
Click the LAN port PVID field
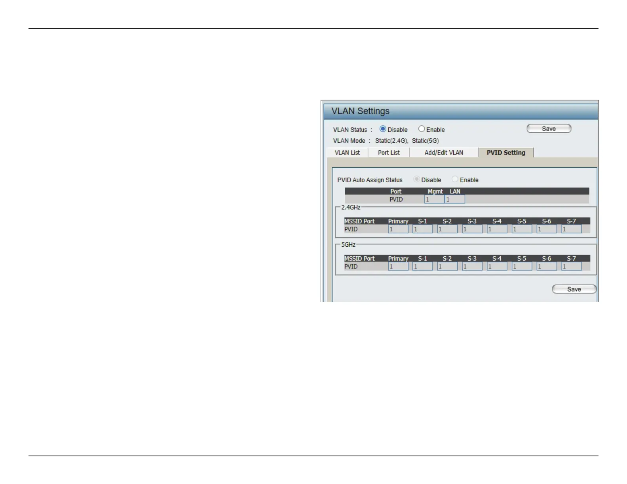[455, 199]
